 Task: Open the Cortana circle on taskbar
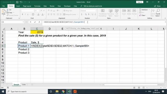(51, 91)
